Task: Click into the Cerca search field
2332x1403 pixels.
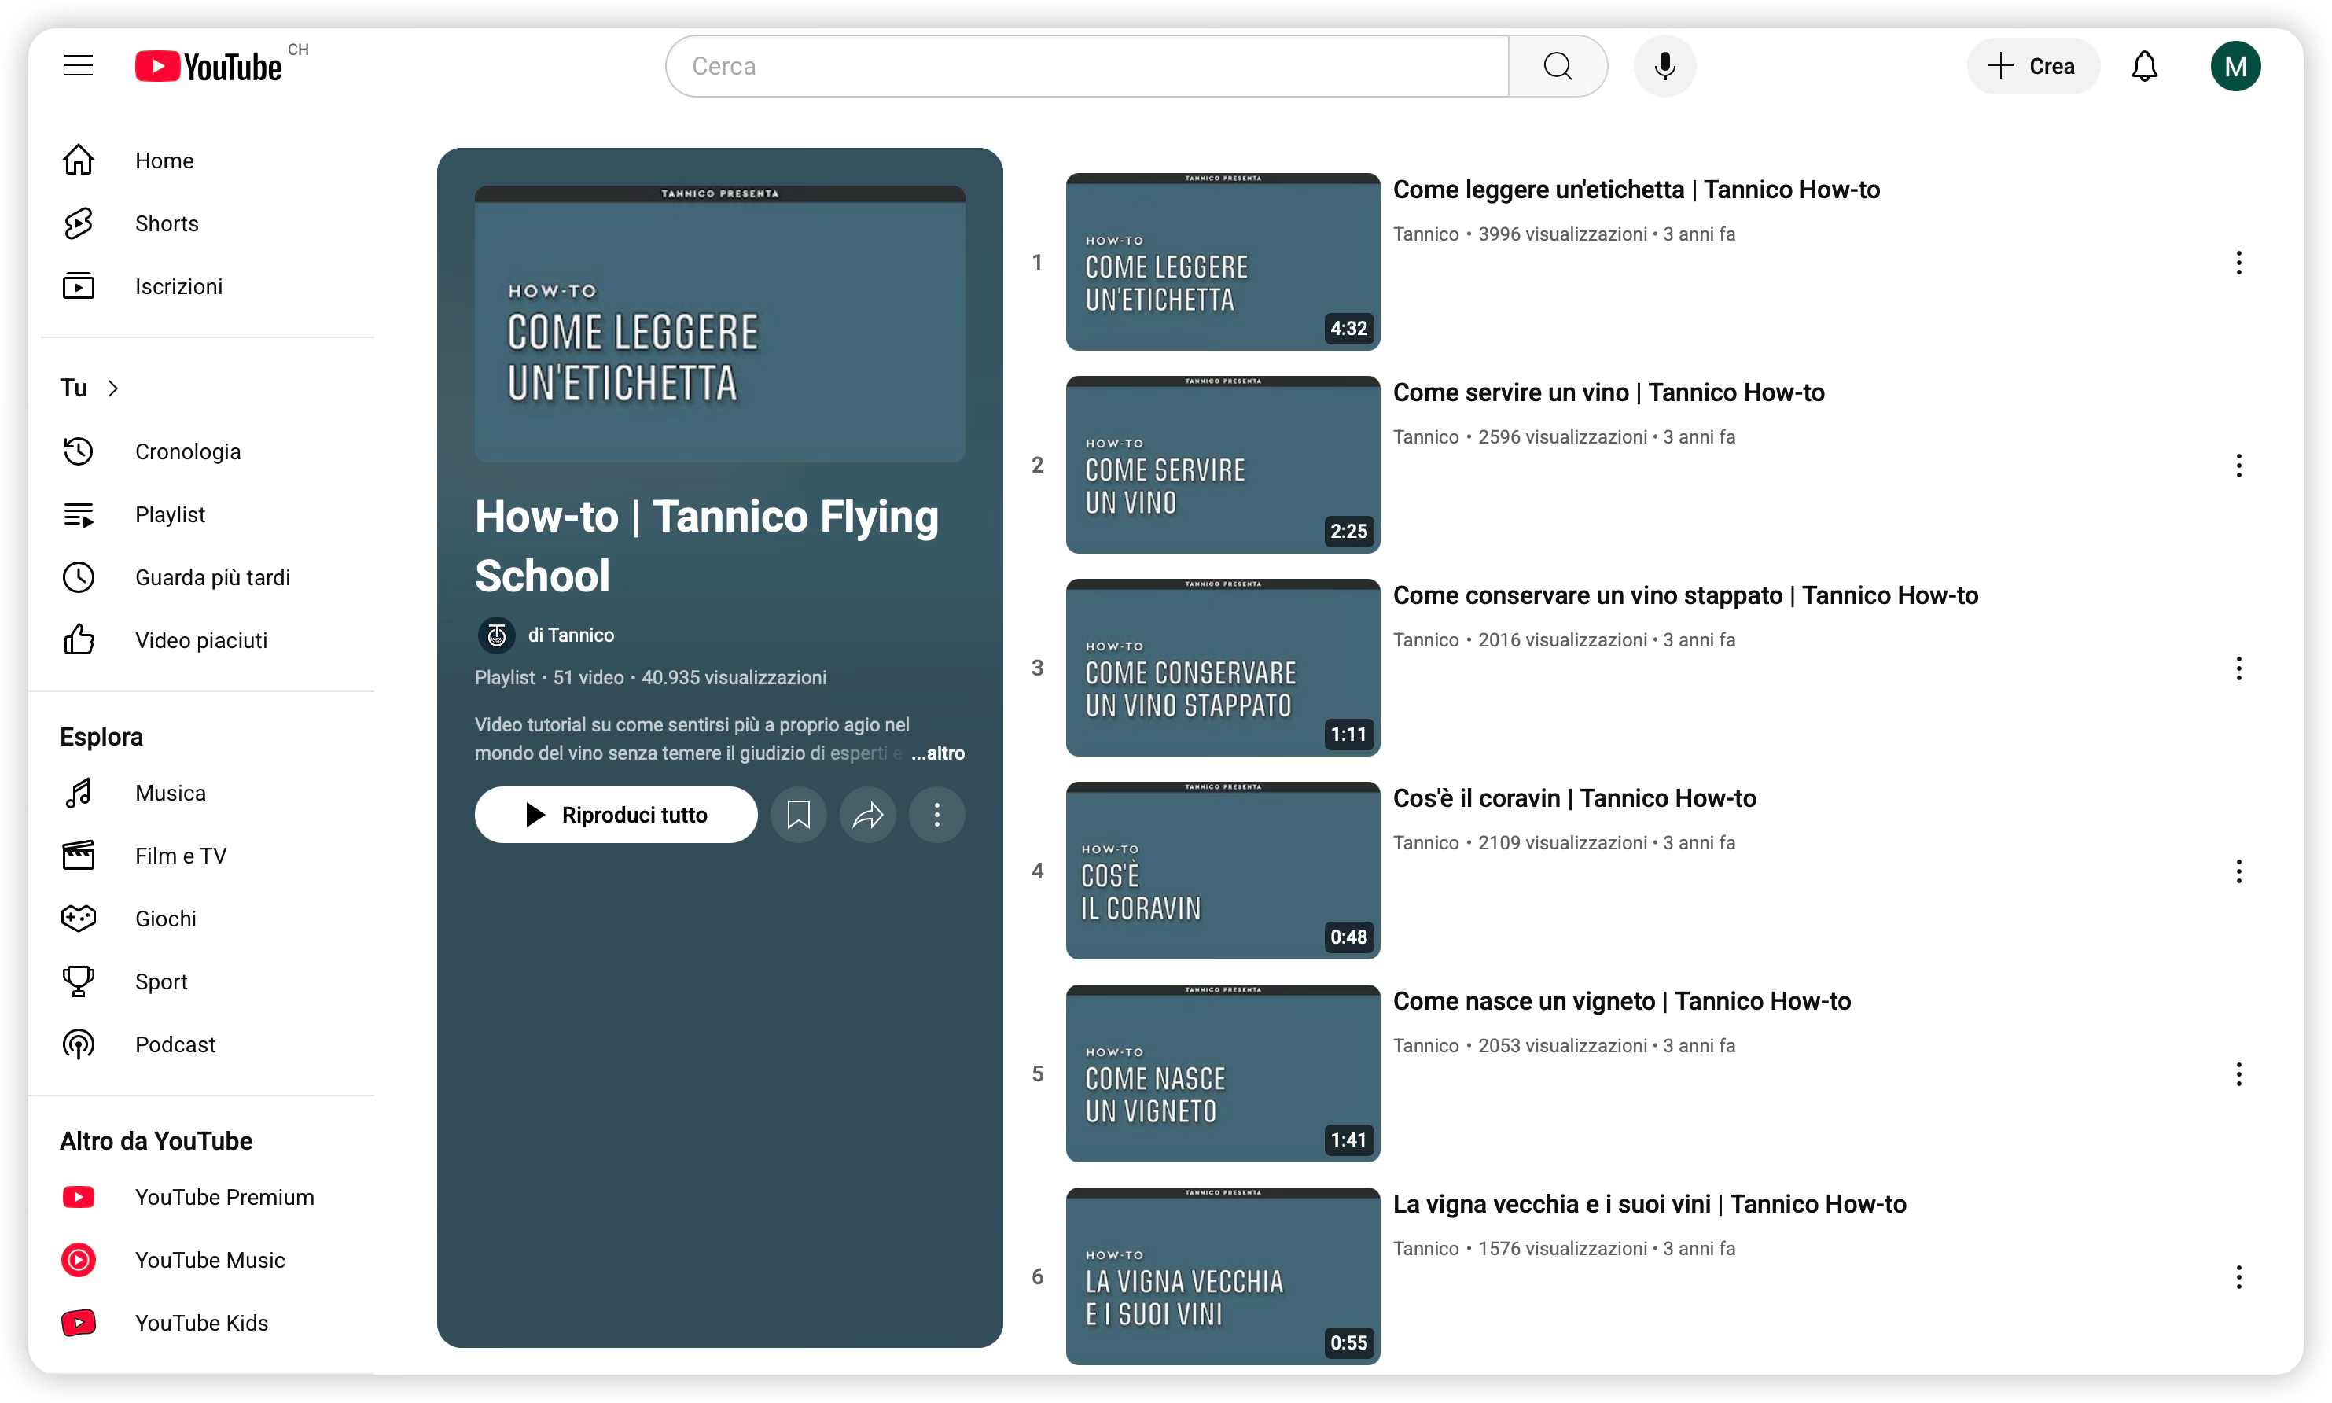Action: click(1087, 66)
